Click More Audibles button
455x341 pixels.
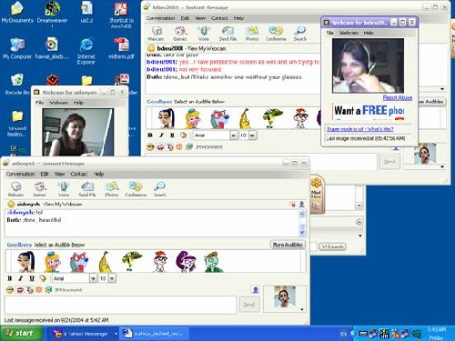(288, 245)
